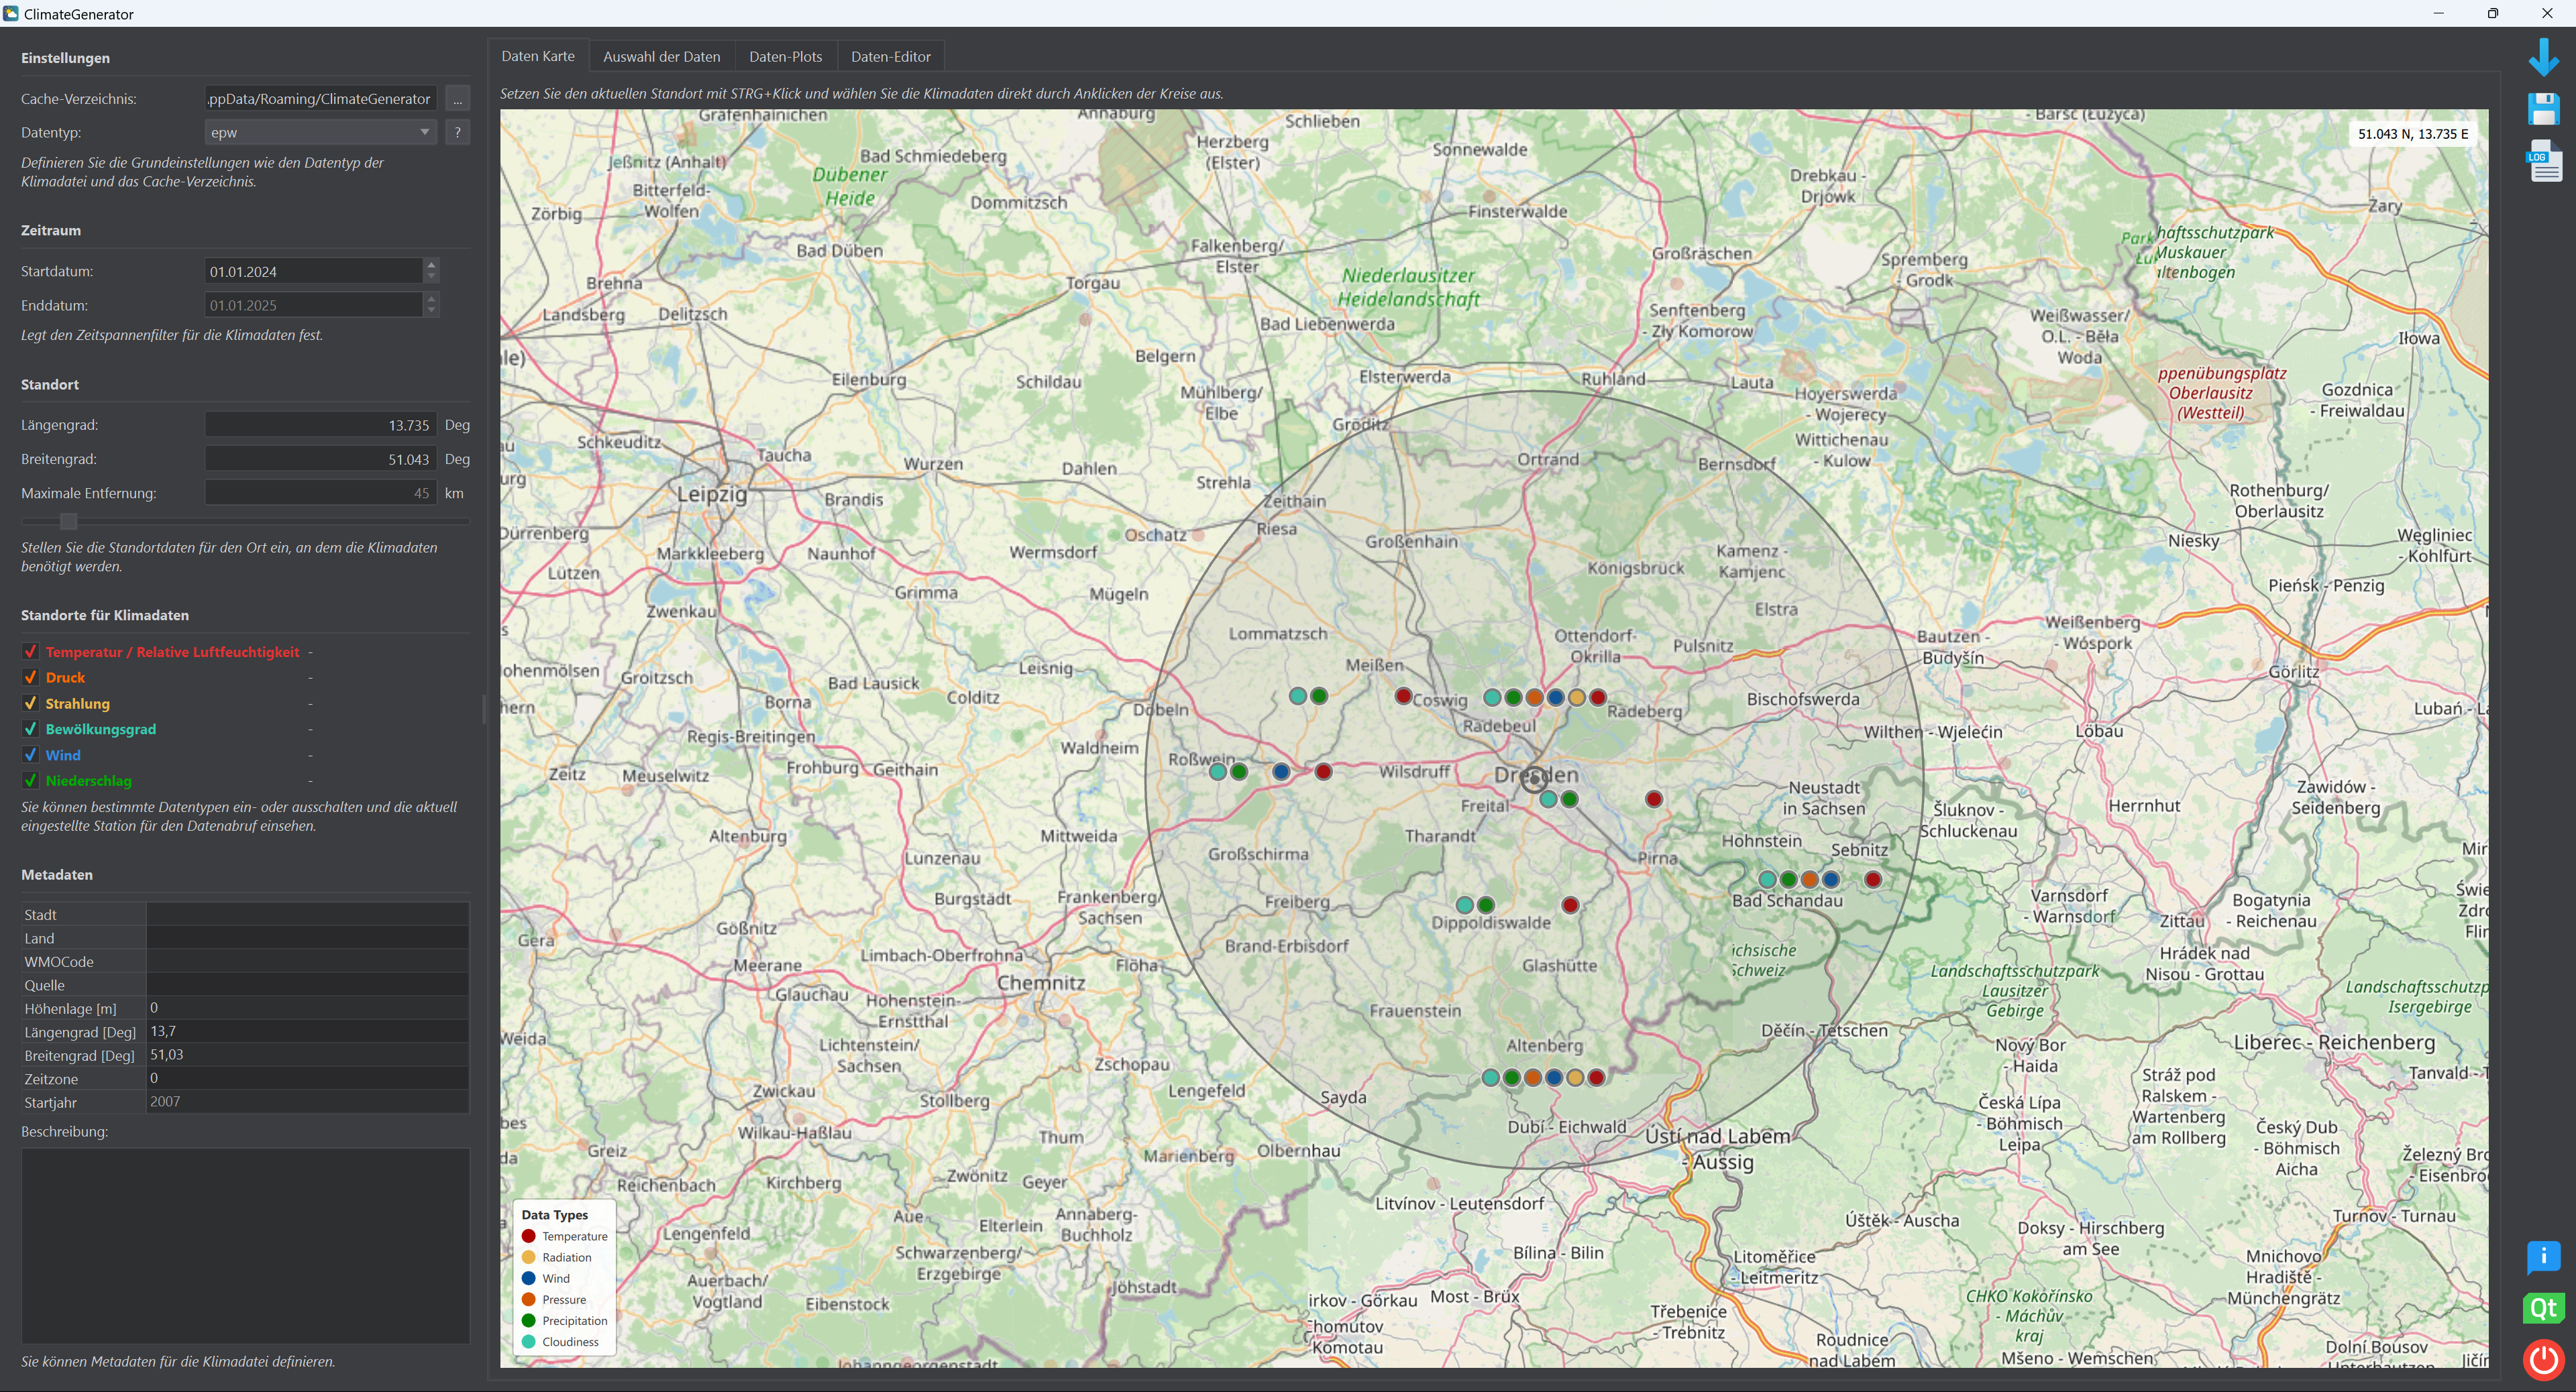Click the blue download arrow icon

2543,58
